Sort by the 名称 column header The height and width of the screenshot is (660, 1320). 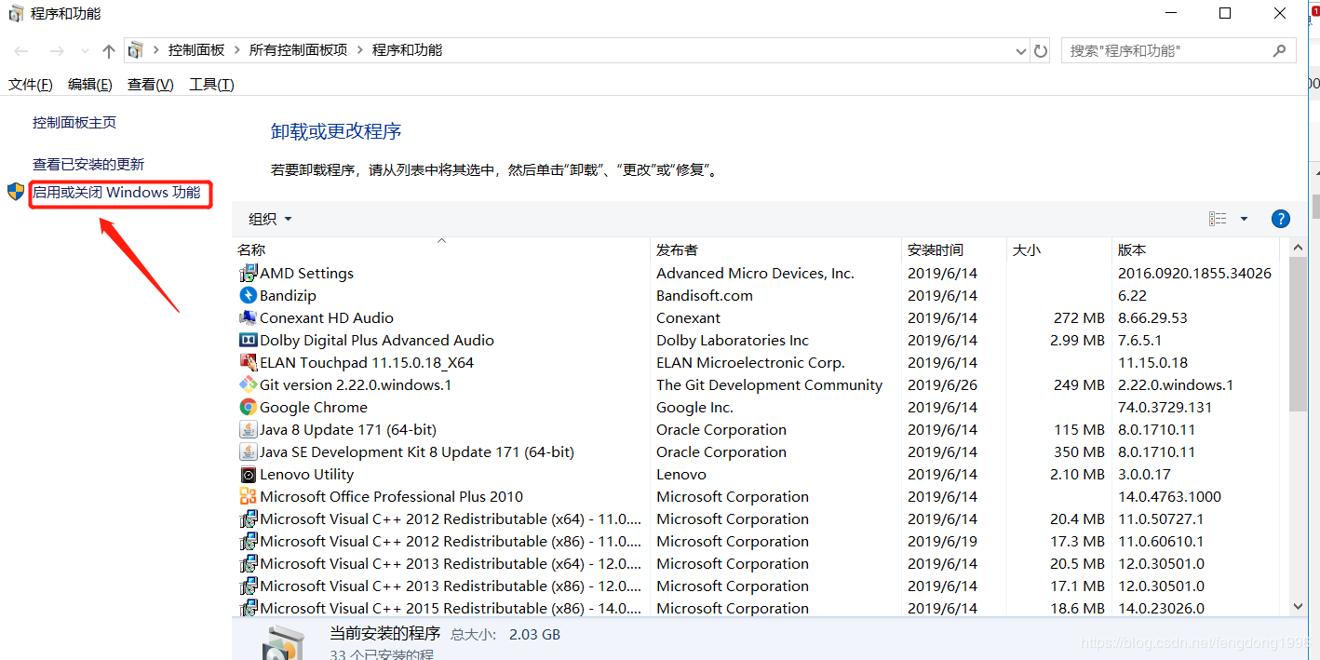pyautogui.click(x=440, y=249)
